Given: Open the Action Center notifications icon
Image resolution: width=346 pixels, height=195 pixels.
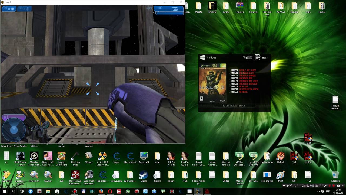Looking at the screenshot, I should 322,191.
